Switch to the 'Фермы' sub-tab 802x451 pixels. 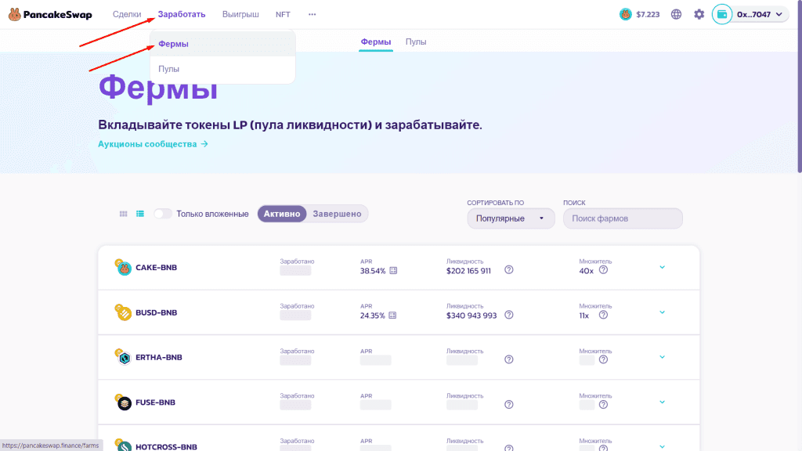coord(375,42)
